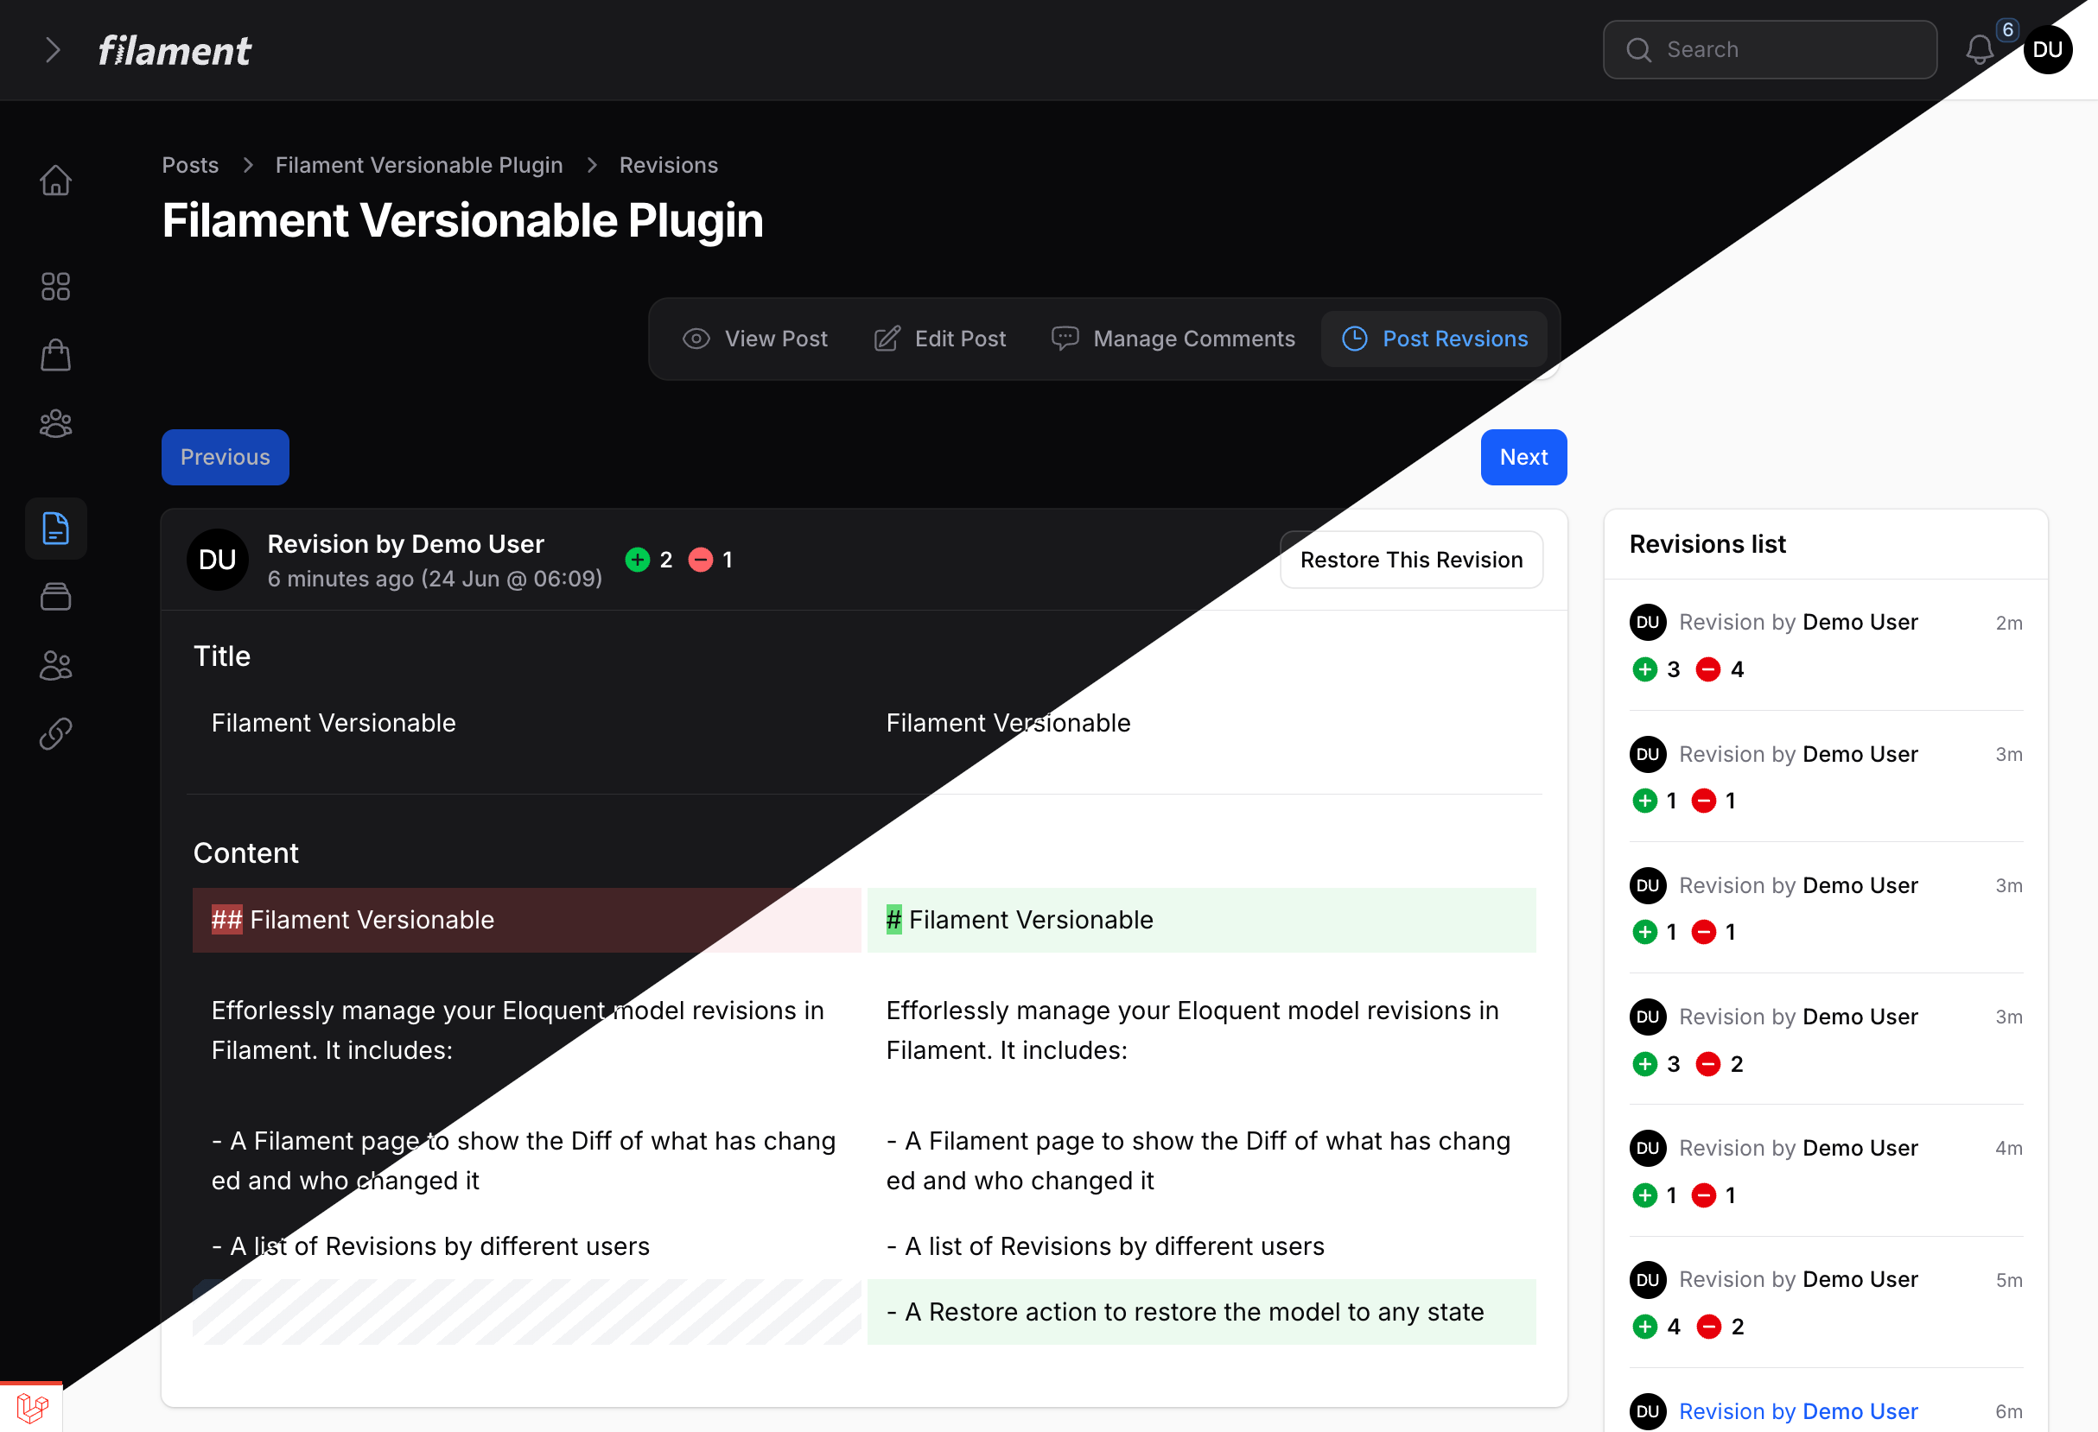Screen dimensions: 2098x1432
Task: Select the document posts sidebar icon
Action: pyautogui.click(x=55, y=529)
